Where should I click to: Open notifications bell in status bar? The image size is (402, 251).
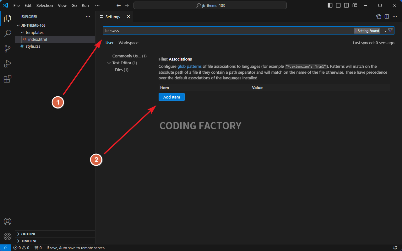tap(395, 248)
